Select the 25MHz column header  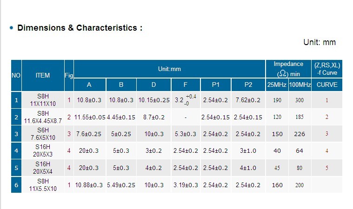(277, 85)
